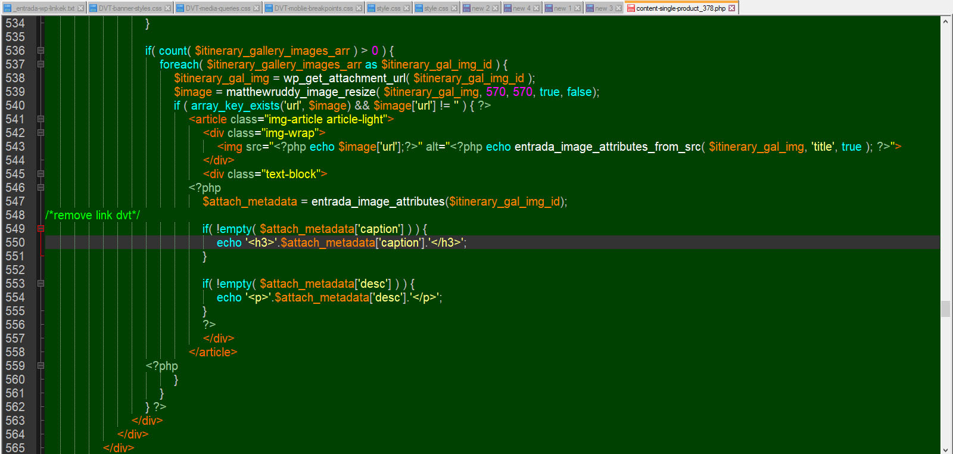
Task: Click the save-state icon on new 3 tab
Action: click(x=590, y=8)
